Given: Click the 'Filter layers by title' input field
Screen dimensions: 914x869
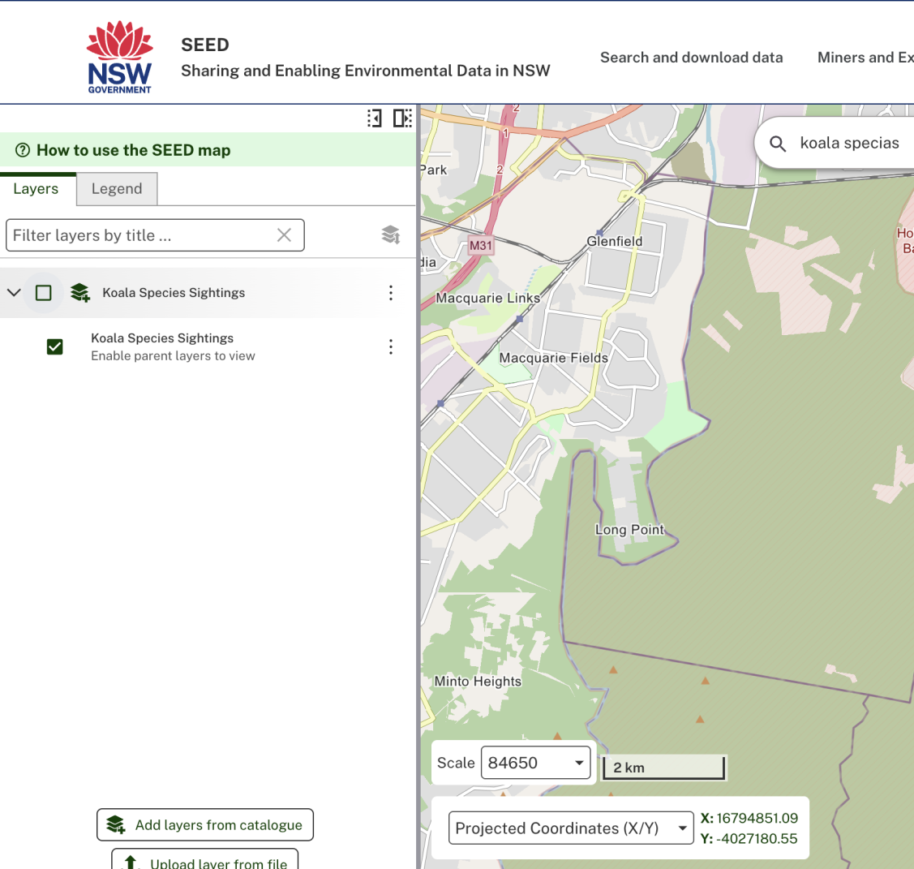Looking at the screenshot, I should [155, 235].
